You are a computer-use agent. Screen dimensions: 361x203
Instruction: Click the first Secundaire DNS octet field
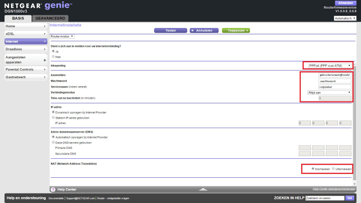pos(305,154)
